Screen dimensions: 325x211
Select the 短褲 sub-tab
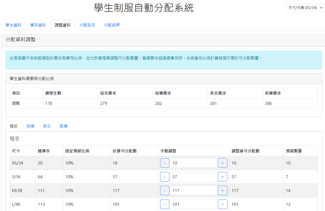click(30, 126)
